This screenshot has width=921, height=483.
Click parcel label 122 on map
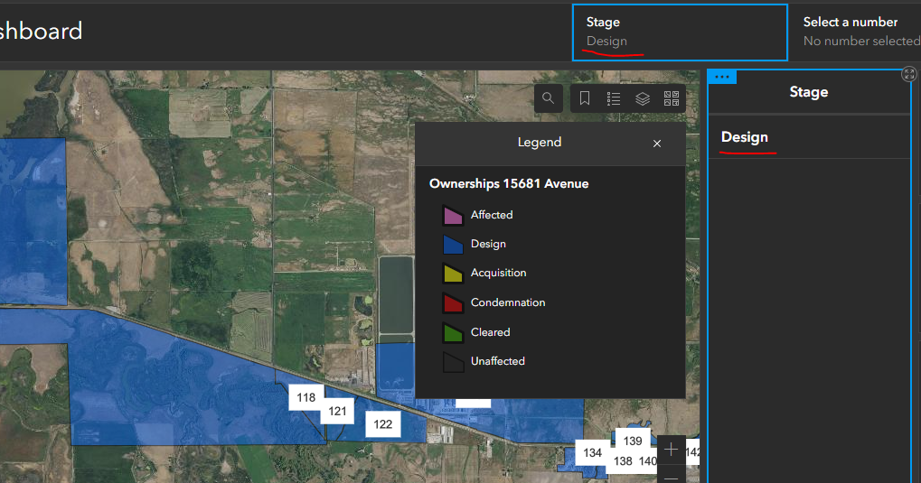click(x=383, y=423)
